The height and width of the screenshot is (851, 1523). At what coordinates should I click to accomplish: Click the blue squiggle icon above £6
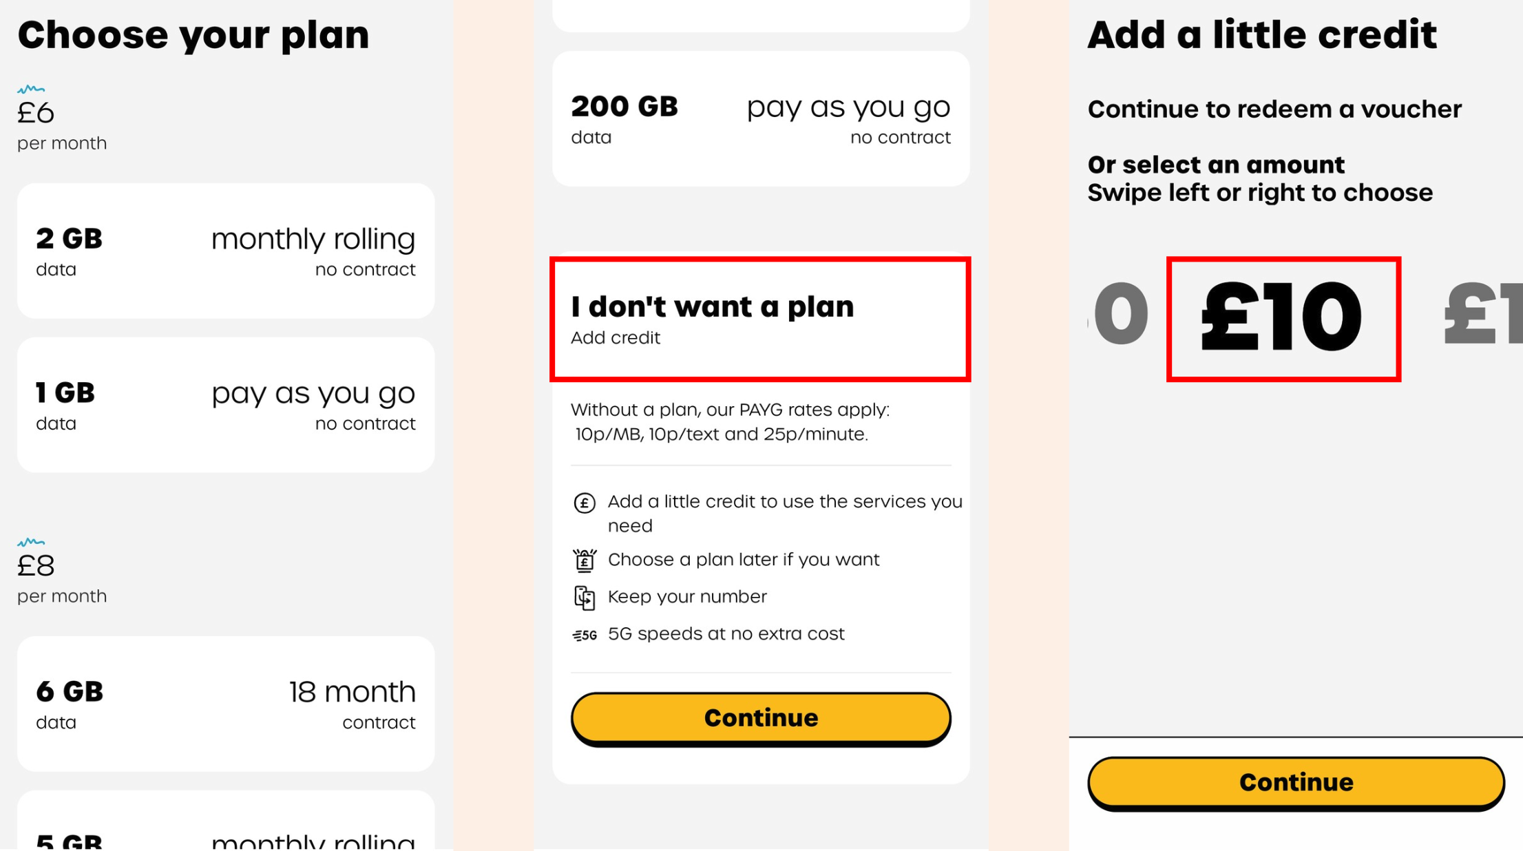[x=31, y=89]
